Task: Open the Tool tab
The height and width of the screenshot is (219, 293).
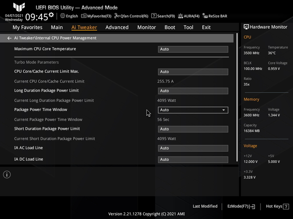Action: pyautogui.click(x=188, y=27)
